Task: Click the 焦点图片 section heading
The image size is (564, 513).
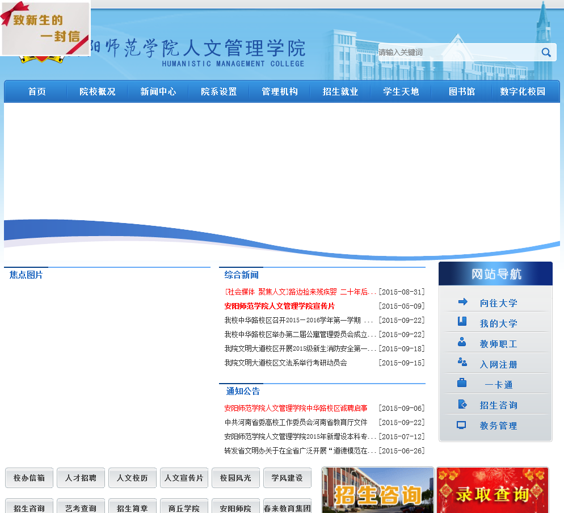Action: tap(26, 275)
